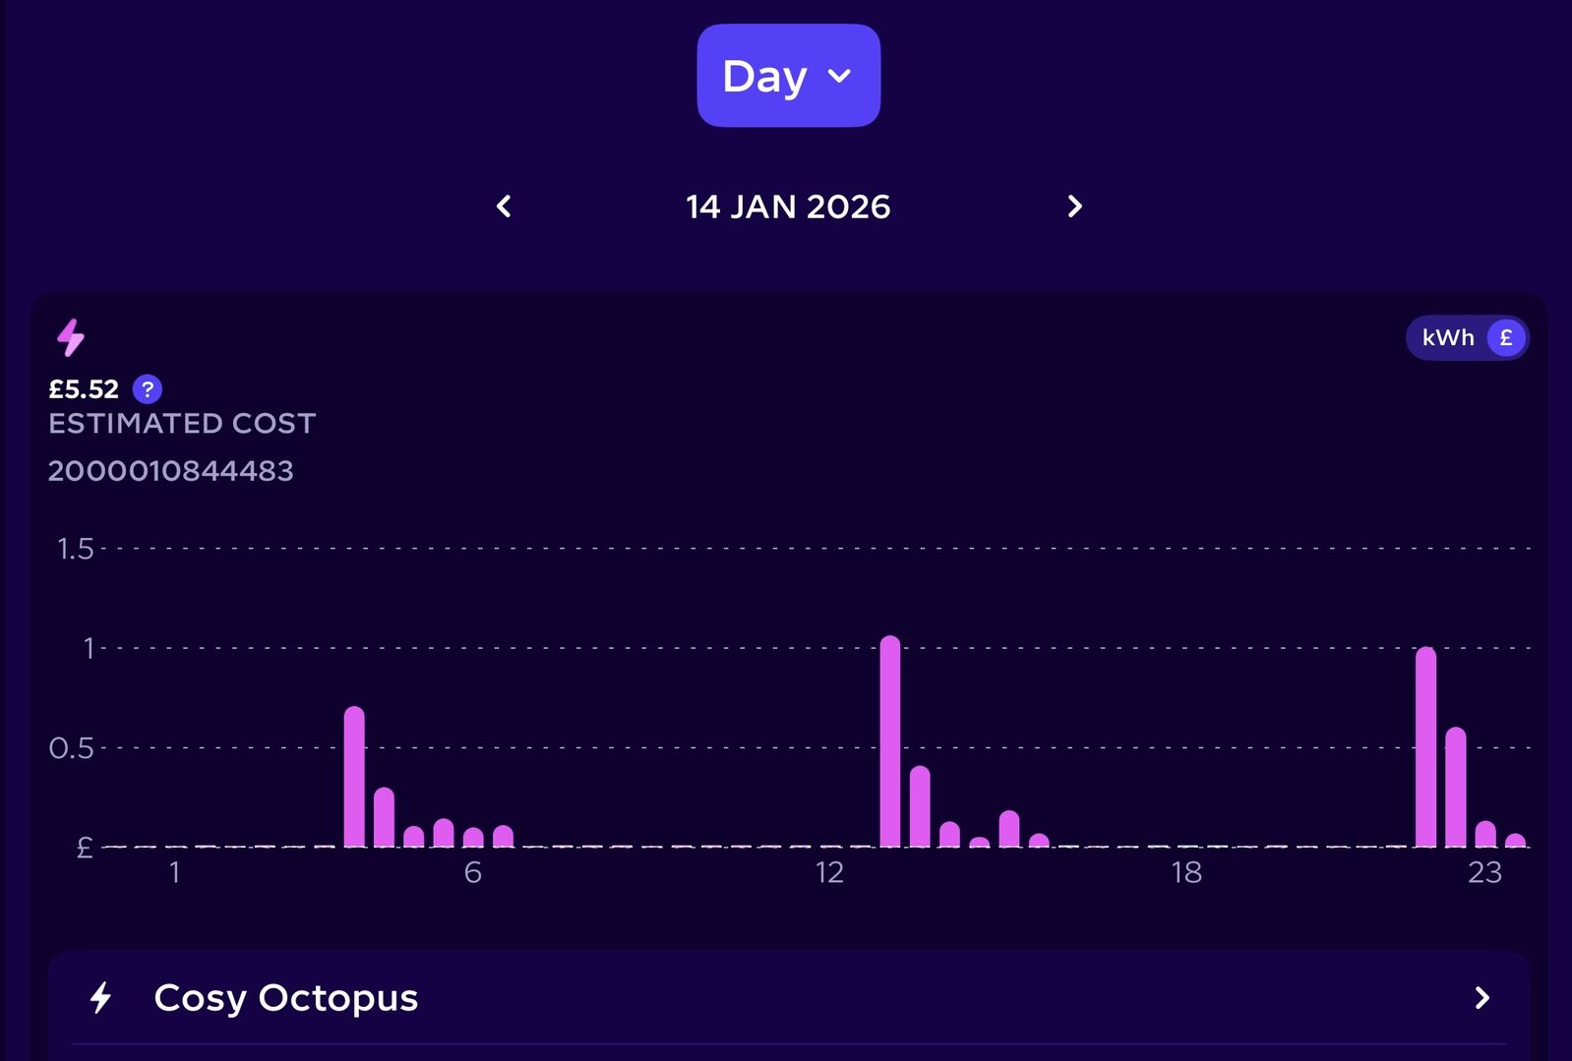The height and width of the screenshot is (1061, 1572).
Task: Click the white bolt icon beside Cosy Octopus
Action: pyautogui.click(x=100, y=998)
